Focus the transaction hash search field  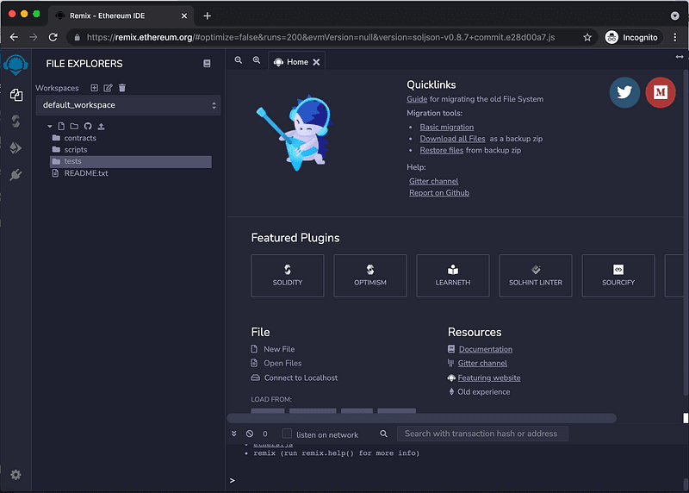click(x=482, y=434)
